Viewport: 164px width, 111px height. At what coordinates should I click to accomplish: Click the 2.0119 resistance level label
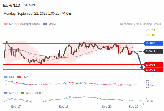150,35
